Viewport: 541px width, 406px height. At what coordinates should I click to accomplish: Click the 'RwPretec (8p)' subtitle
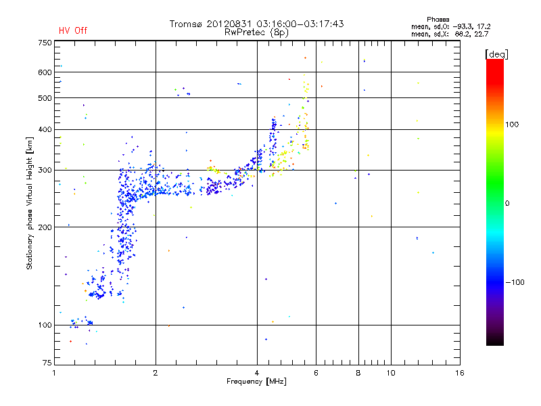click(x=256, y=32)
